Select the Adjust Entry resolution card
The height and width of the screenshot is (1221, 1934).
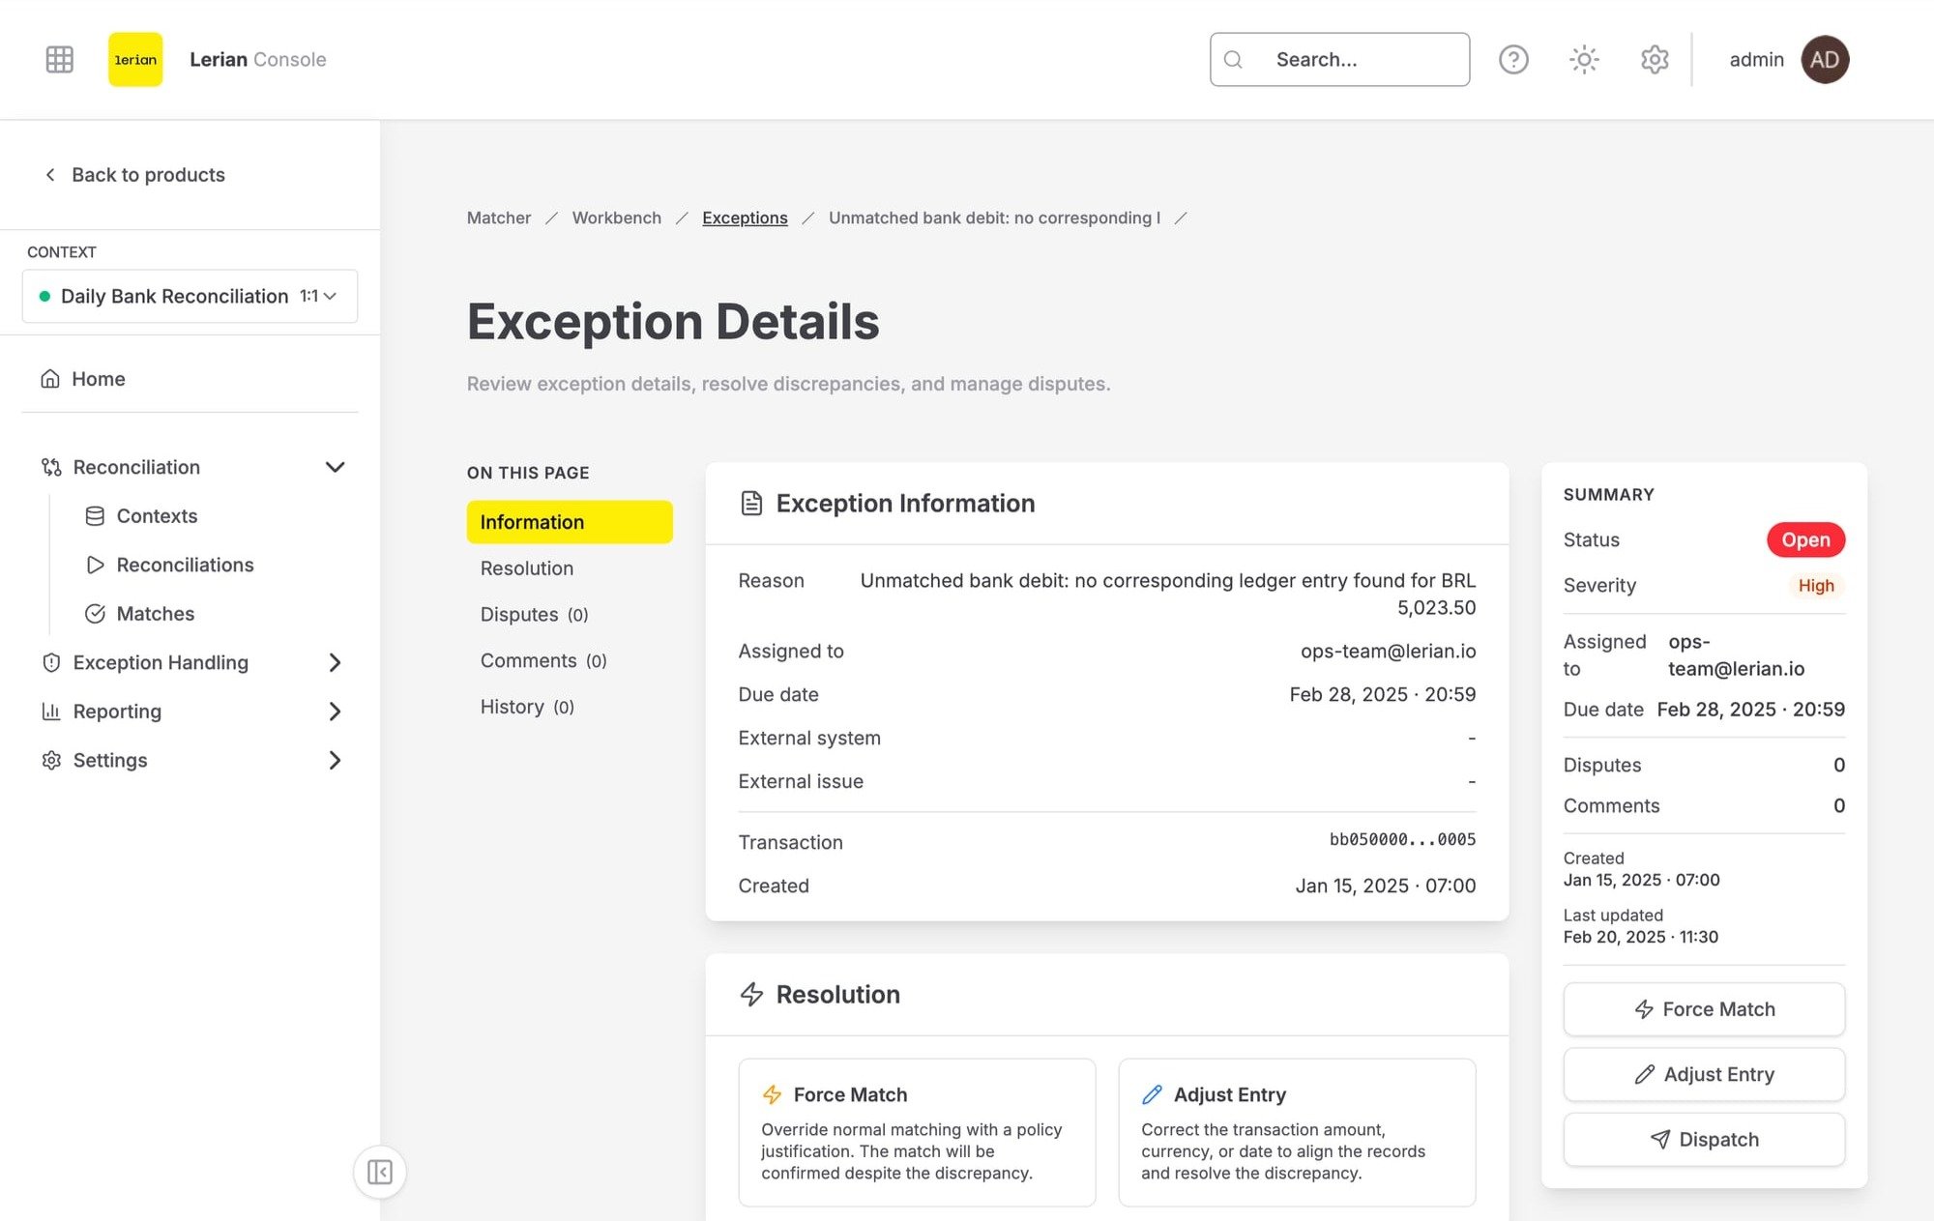(1297, 1132)
